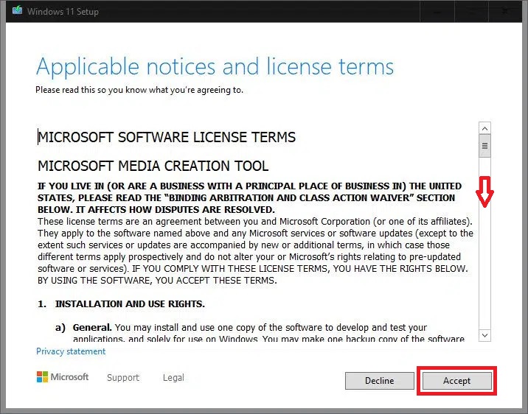Screen dimensions: 528x414
Task: Click the Windows 11 Setup title icon
Action: point(17,11)
